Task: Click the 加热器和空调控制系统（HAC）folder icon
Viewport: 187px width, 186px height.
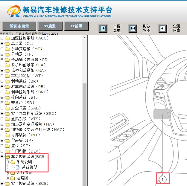Action: pyautogui.click(x=7, y=129)
